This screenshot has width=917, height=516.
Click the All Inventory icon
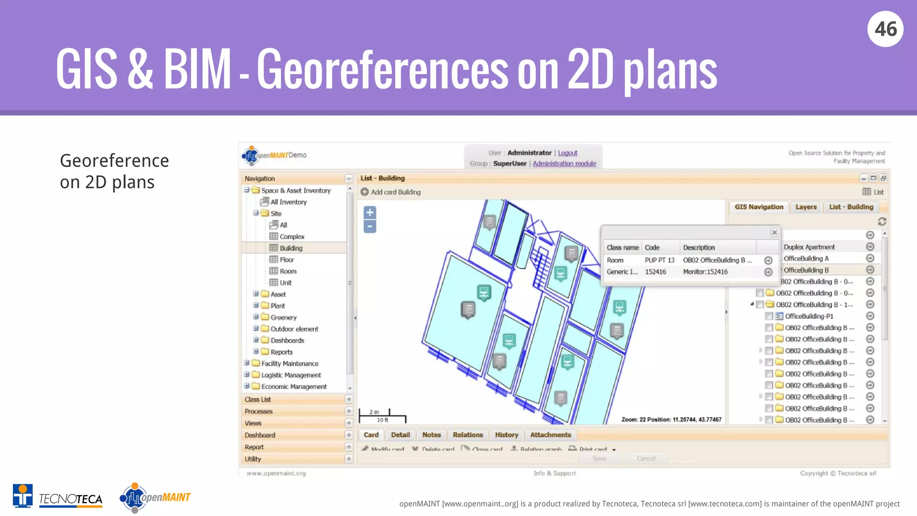(x=265, y=202)
